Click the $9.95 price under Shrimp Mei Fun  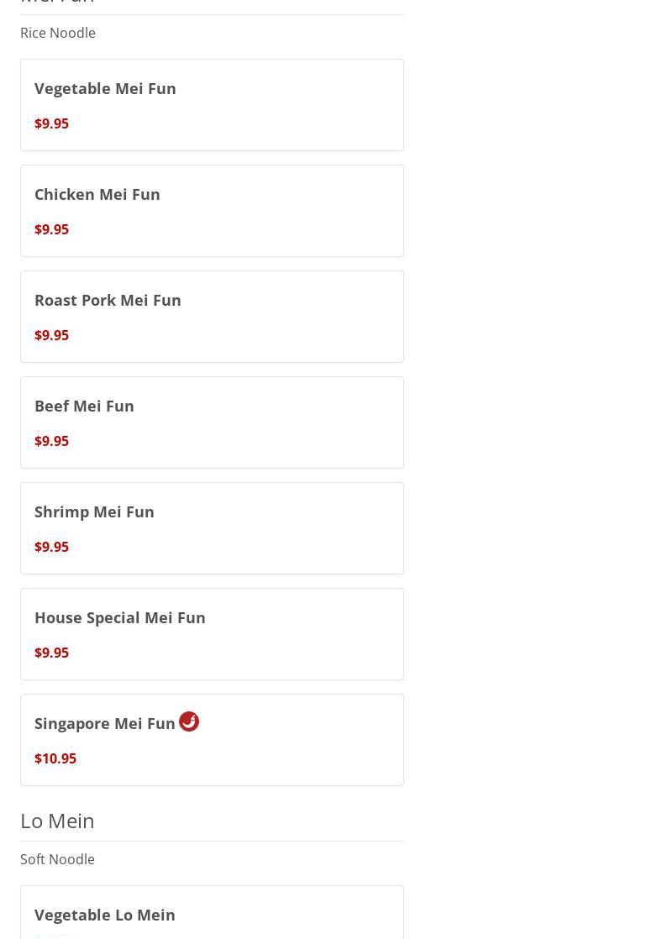[51, 547]
